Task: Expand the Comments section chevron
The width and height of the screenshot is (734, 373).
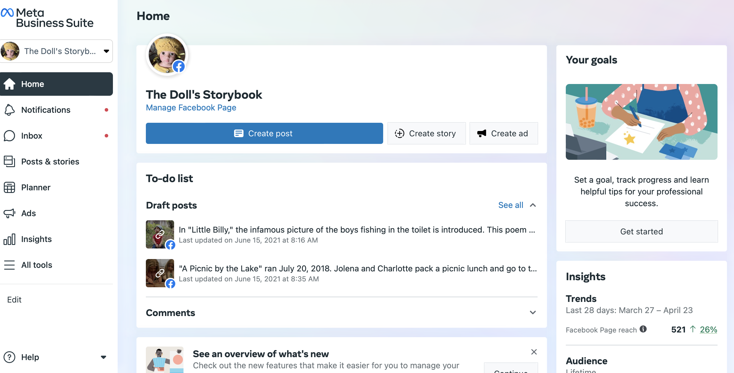Action: coord(533,312)
